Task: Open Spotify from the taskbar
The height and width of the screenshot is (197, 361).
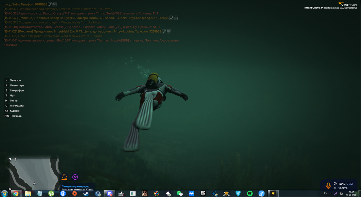Action: point(250,193)
